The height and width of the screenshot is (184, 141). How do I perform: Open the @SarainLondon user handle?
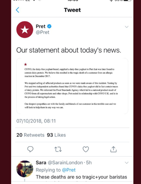pyautogui.click(x=65, y=163)
